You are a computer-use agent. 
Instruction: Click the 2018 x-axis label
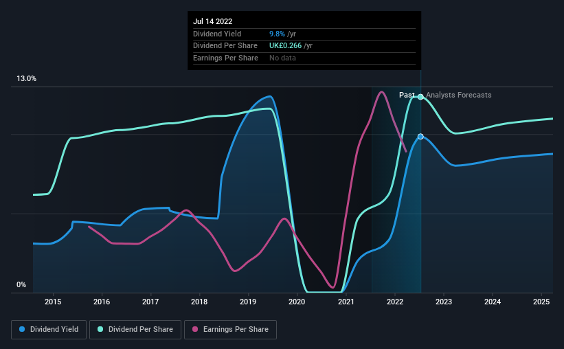click(199, 302)
